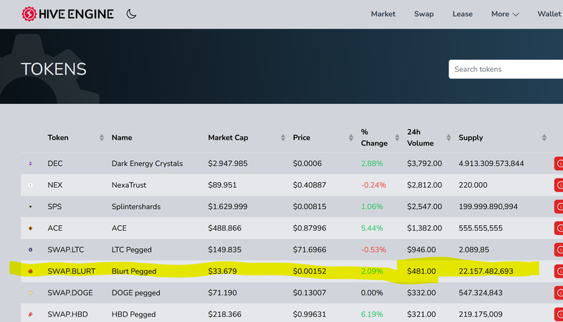Open the Market page

pyautogui.click(x=383, y=14)
